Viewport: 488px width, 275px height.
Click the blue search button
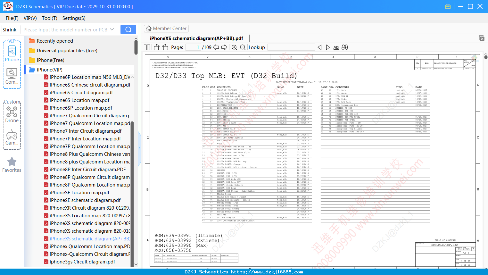128,29
